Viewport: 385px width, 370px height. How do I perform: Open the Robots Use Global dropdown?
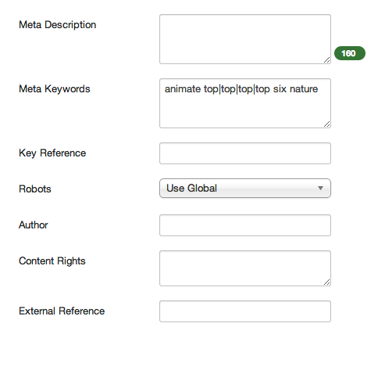click(245, 189)
